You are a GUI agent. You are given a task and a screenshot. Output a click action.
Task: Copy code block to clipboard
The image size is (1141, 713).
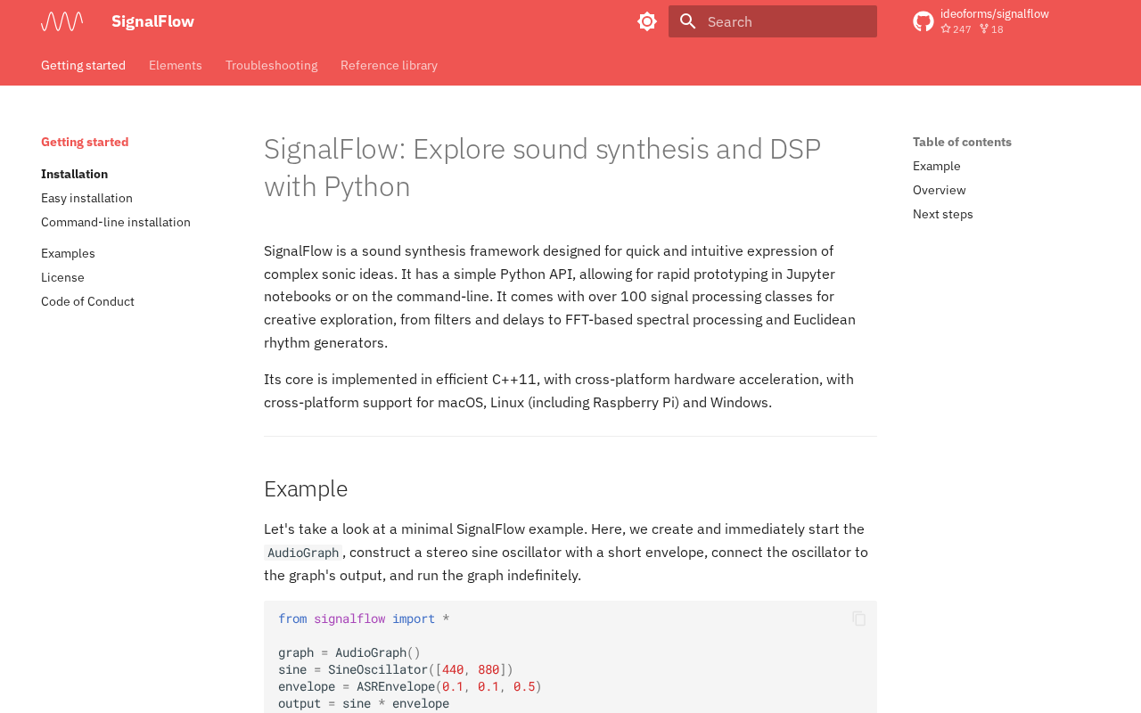(858, 619)
